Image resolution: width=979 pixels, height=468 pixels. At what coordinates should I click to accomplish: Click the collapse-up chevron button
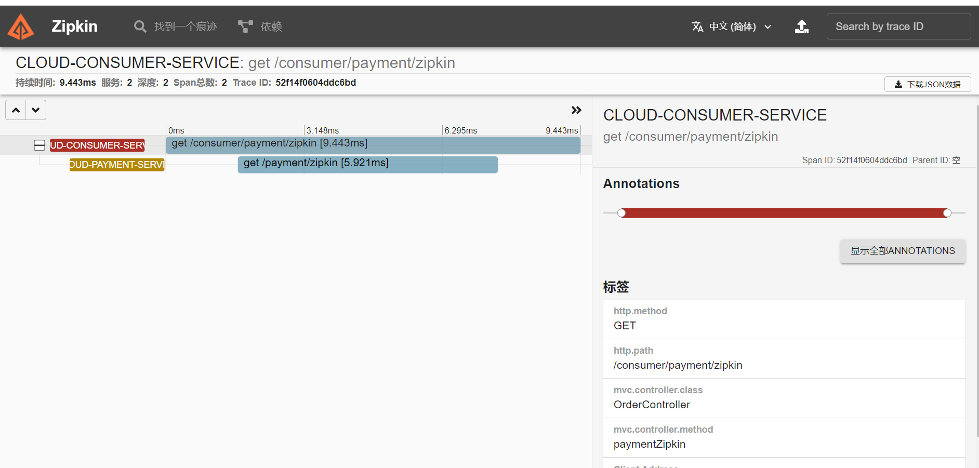16,110
